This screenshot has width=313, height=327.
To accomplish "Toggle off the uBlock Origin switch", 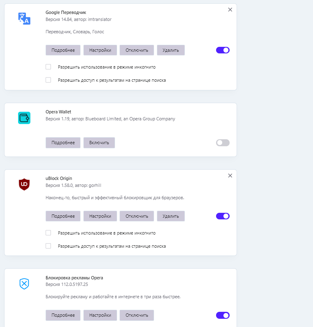I will (x=223, y=216).
